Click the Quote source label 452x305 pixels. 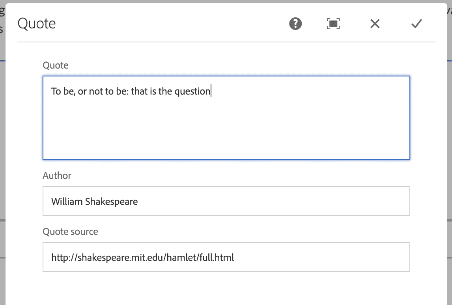coord(70,232)
